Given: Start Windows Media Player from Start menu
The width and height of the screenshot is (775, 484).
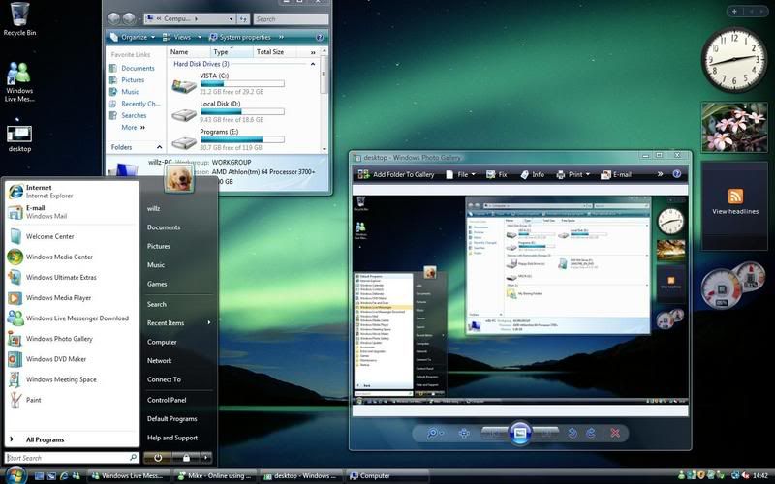Looking at the screenshot, I should click(x=71, y=298).
